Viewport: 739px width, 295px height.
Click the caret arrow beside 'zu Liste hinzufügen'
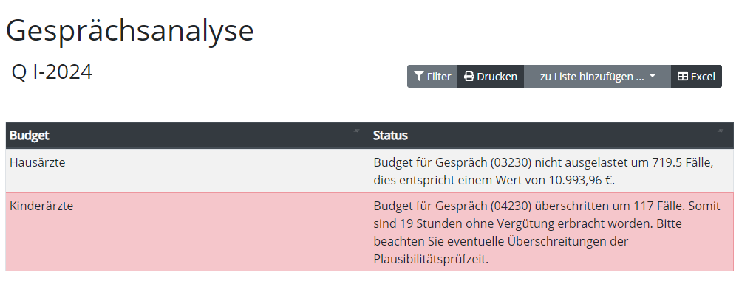tap(653, 77)
